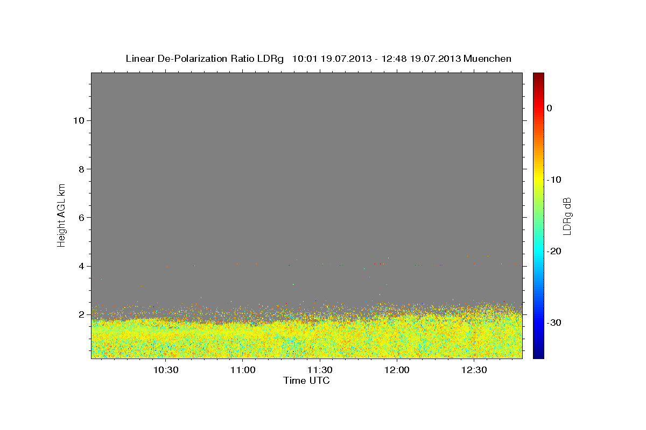Image resolution: width=646 pixels, height=430 pixels.
Task: Click the '11:00' time tick label
Action: coord(243,370)
